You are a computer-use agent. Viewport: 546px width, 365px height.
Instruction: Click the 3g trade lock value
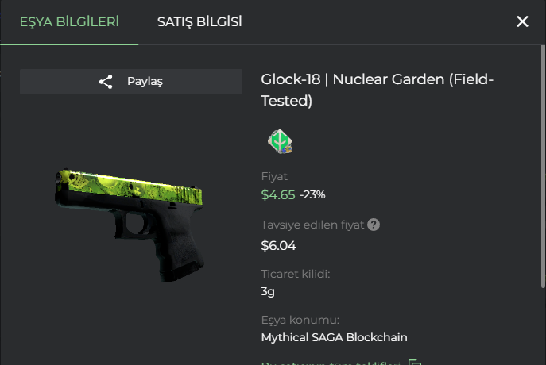click(268, 291)
